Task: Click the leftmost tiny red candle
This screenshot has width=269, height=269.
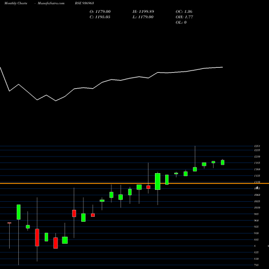Action: (9, 223)
